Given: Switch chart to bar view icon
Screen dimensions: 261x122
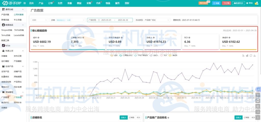Looking at the screenshot, I should (x=247, y=55).
